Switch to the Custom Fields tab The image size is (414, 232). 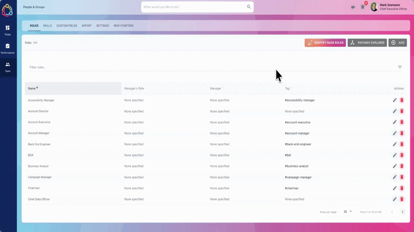[x=67, y=26]
